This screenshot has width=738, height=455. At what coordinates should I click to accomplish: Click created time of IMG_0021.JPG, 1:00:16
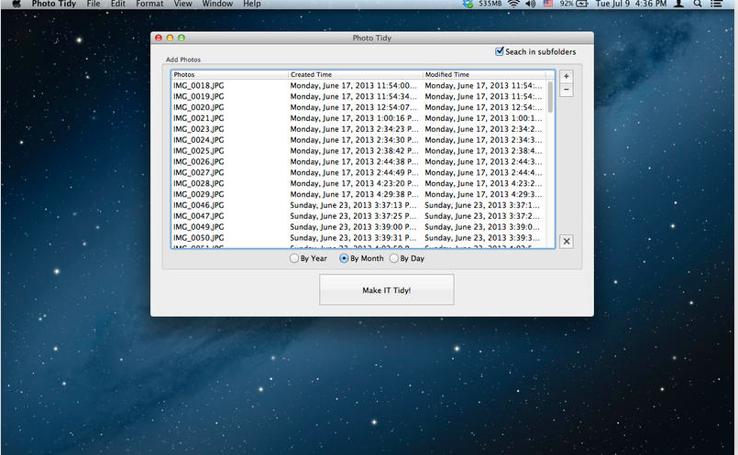click(x=354, y=118)
